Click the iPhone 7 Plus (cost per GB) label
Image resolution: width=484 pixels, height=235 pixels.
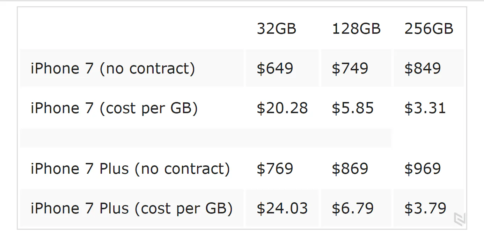coord(132,208)
